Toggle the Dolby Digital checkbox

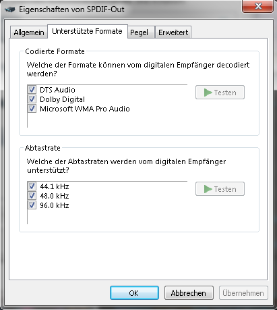click(x=32, y=99)
